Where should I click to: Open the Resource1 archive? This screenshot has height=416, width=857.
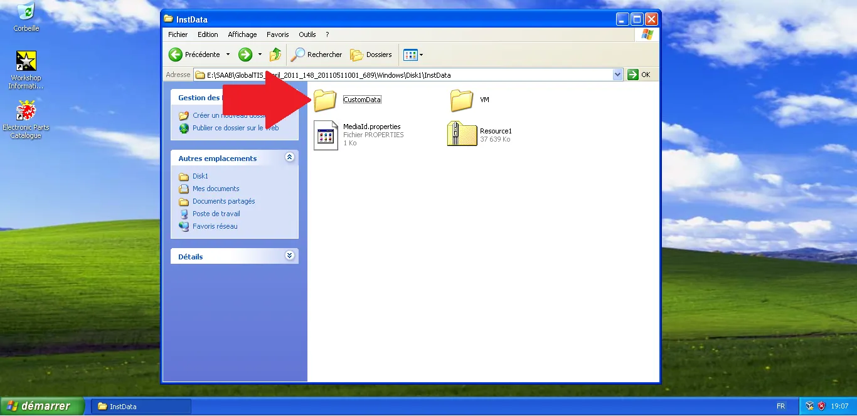point(462,133)
